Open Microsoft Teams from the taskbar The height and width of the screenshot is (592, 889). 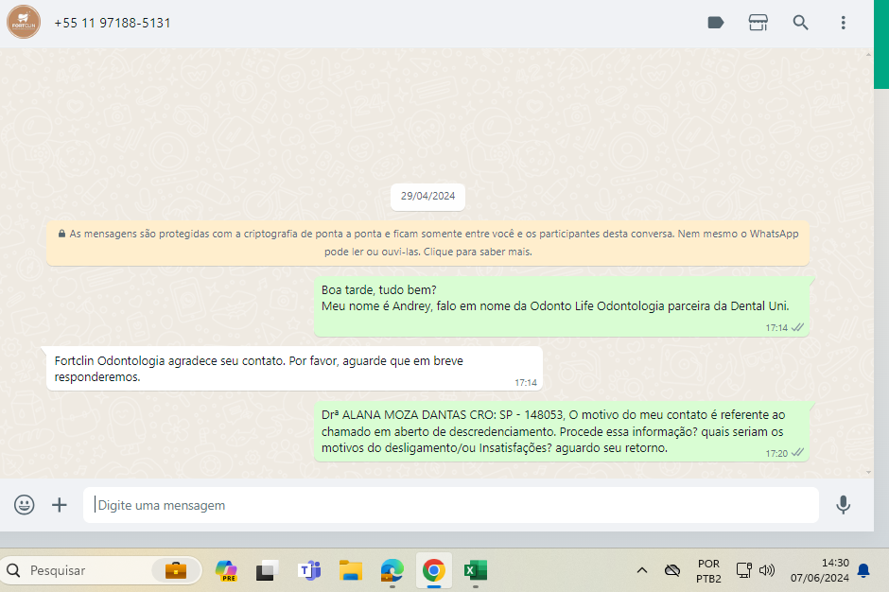[x=309, y=570]
